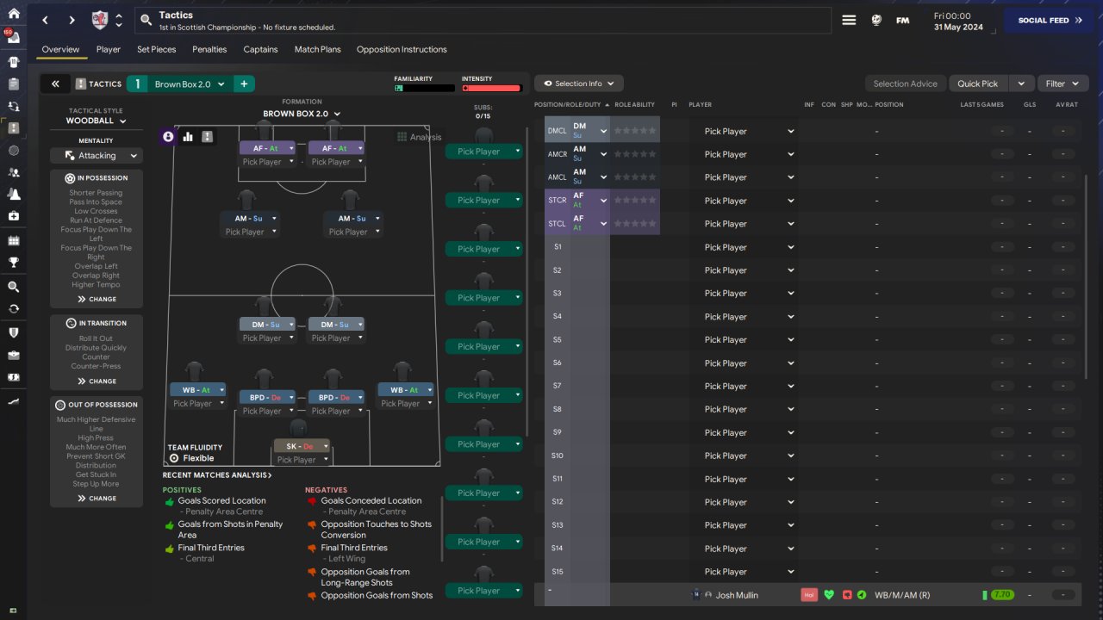Click the red Intensity bar
The height and width of the screenshot is (620, 1103).
point(491,88)
